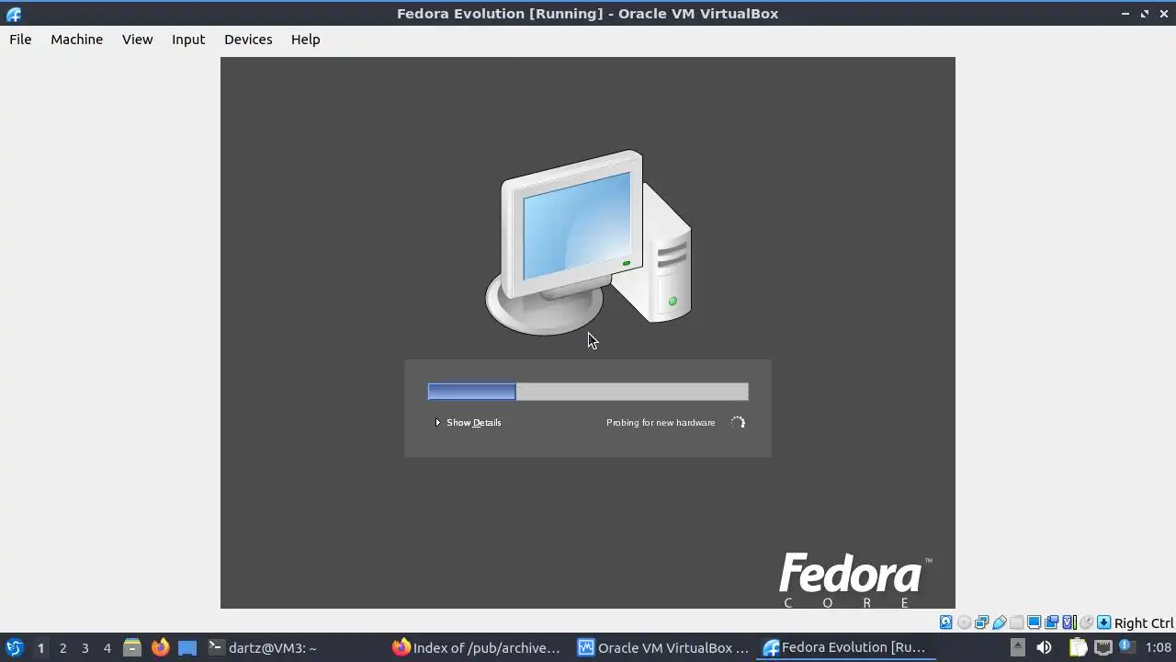Click the shared clipboard windows status icon
This screenshot has height=662, width=1176.
(x=1051, y=622)
